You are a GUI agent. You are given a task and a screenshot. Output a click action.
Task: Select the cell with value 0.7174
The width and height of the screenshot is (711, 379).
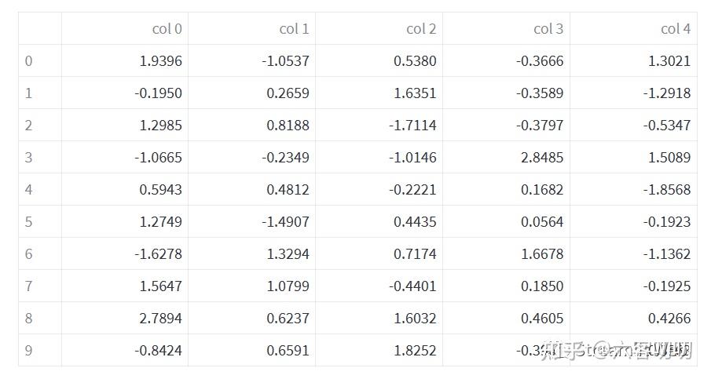pos(415,254)
